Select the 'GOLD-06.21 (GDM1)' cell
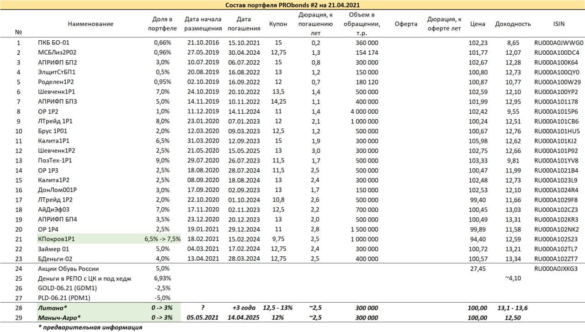585x332 pixels. click(67, 288)
